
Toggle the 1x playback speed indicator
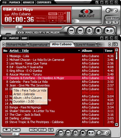(x=60, y=14)
